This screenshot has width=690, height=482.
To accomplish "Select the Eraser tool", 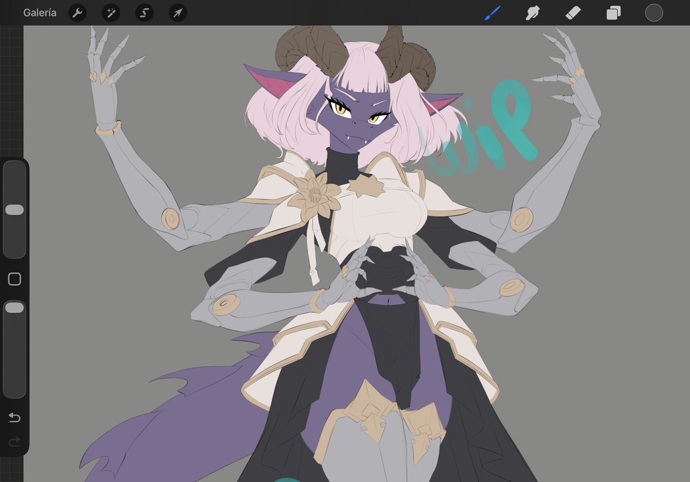I will 573,13.
